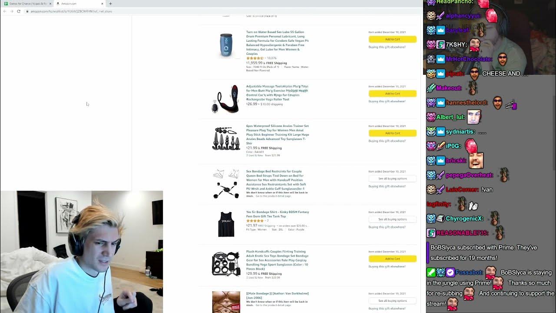Add the Plush Handcuffs set to cart
Image resolution: width=556 pixels, height=313 pixels.
click(x=392, y=259)
